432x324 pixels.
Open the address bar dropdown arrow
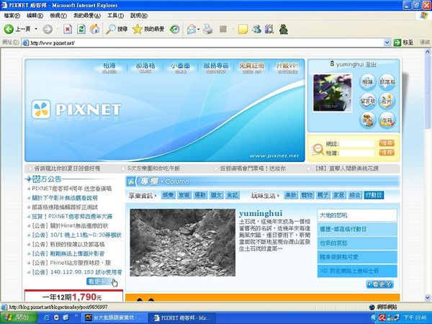tap(387, 42)
